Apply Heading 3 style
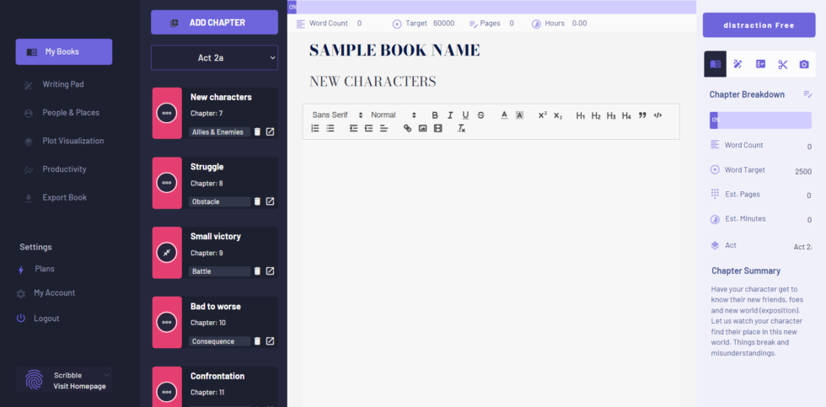 [611, 115]
